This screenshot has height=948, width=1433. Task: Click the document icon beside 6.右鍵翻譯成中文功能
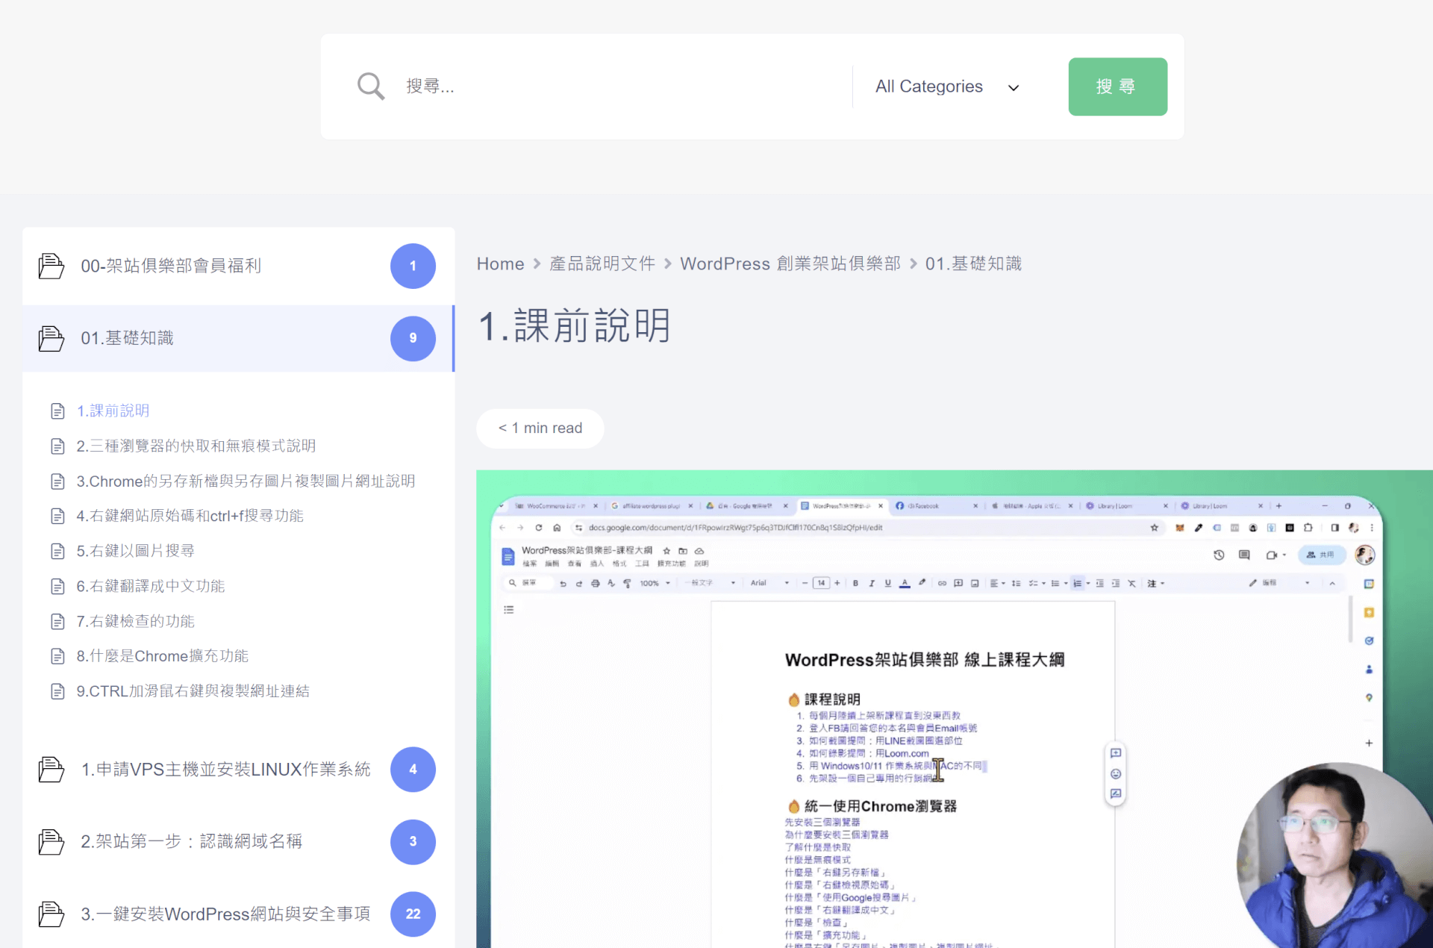point(57,586)
